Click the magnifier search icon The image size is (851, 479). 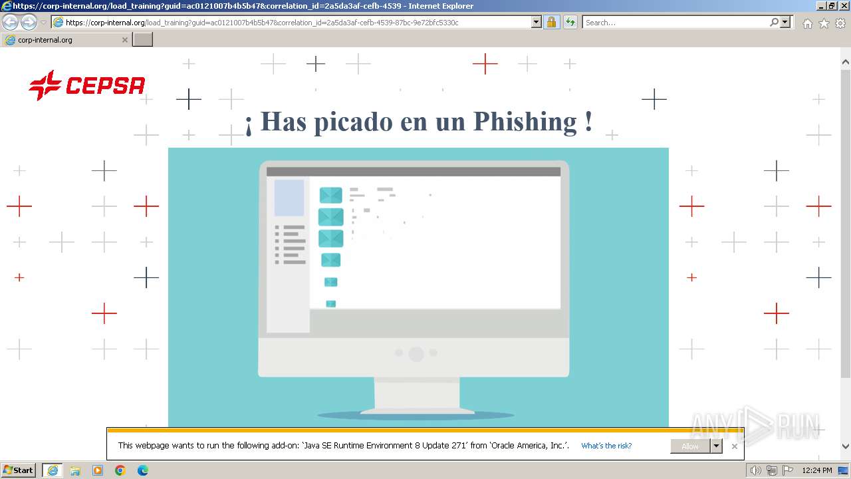774,22
